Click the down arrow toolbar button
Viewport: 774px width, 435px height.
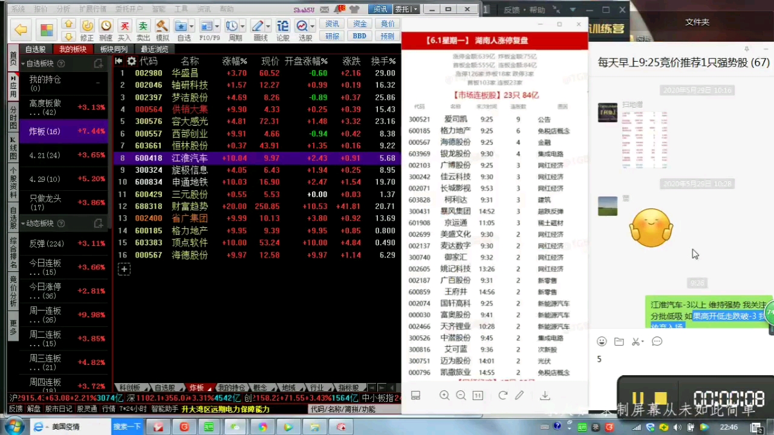tap(69, 36)
